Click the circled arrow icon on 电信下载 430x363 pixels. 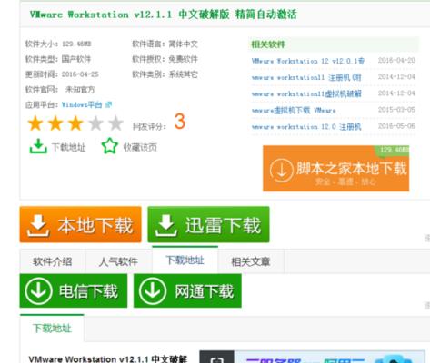[x=38, y=290]
